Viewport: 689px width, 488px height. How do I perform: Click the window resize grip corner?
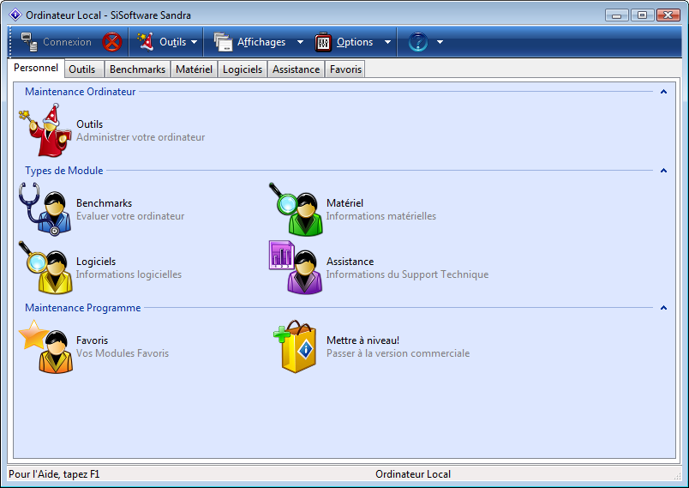(x=677, y=476)
